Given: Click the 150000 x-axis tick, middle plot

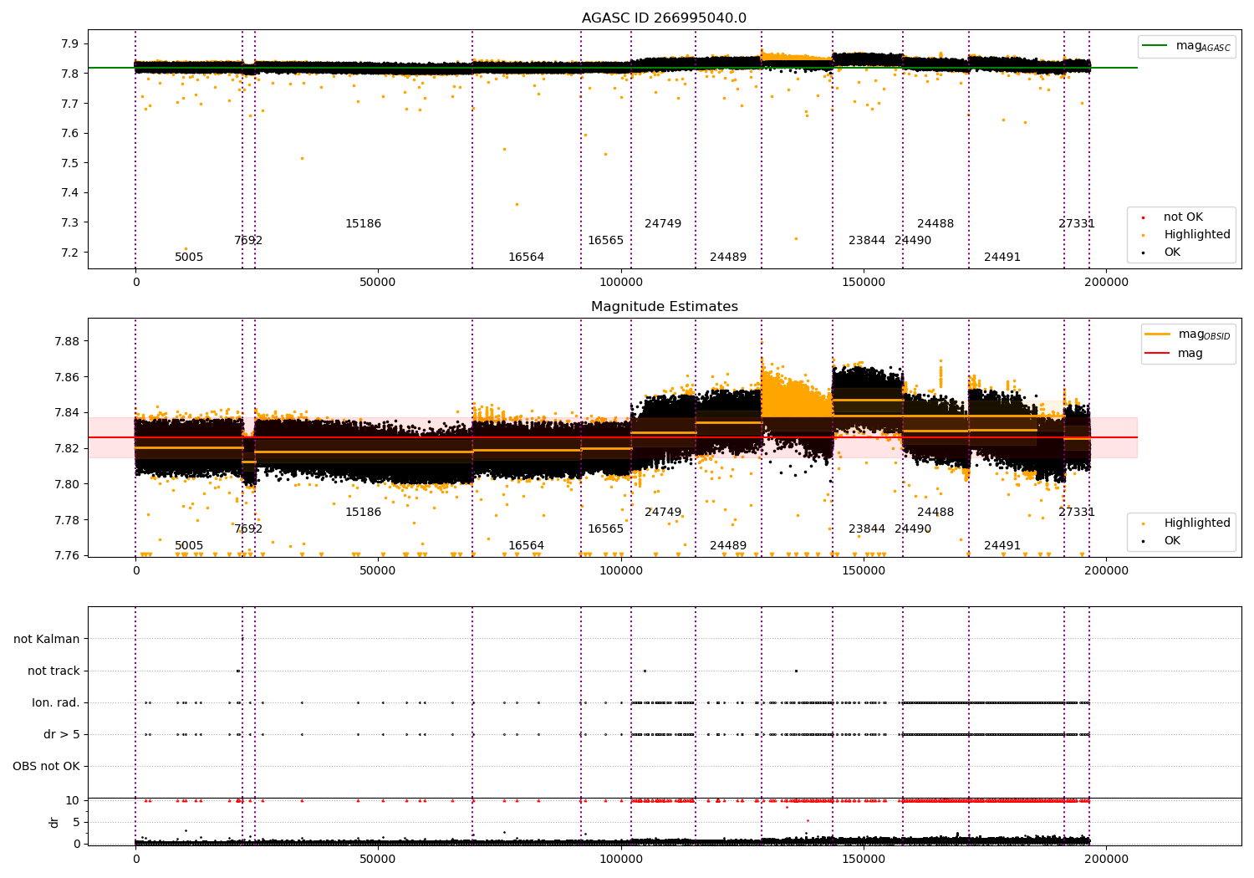Looking at the screenshot, I should (864, 571).
